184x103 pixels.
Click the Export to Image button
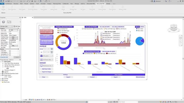click(47, 72)
